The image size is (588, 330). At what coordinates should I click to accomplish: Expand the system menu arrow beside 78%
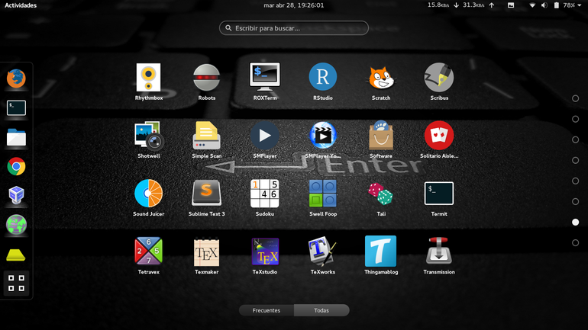[580, 5]
